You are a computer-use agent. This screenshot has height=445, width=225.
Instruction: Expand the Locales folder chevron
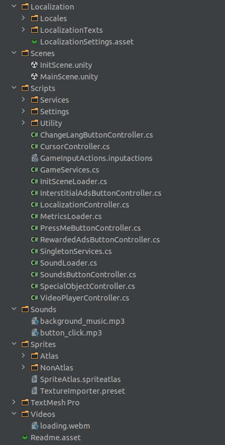click(x=24, y=18)
